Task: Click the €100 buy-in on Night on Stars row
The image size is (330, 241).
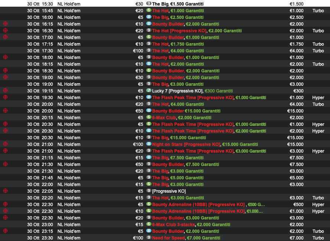Action: (x=138, y=144)
